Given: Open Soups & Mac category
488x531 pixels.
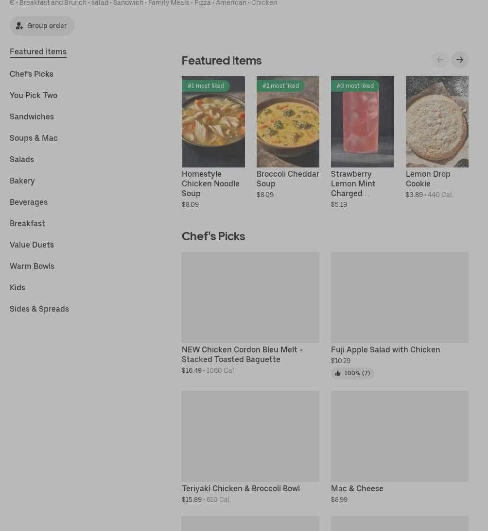Looking at the screenshot, I should tap(34, 138).
